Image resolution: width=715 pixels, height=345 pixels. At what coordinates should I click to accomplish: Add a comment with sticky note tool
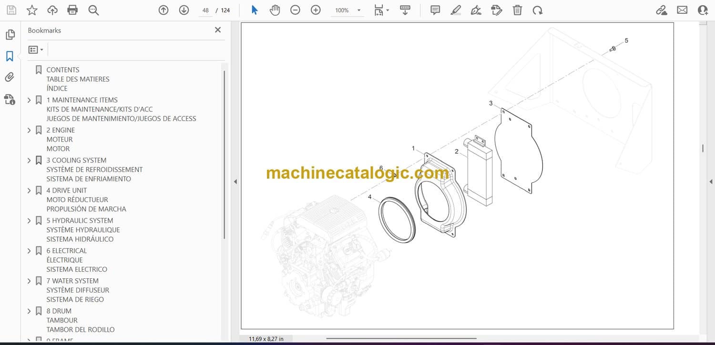point(435,10)
